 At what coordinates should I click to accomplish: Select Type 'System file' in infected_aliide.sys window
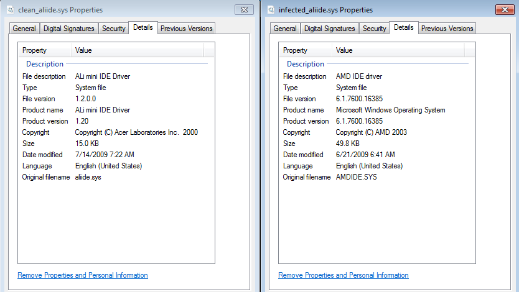352,88
